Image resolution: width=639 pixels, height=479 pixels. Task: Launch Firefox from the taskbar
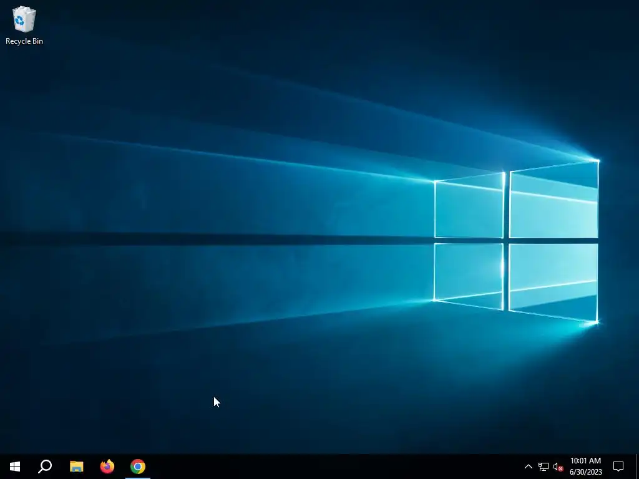107,467
